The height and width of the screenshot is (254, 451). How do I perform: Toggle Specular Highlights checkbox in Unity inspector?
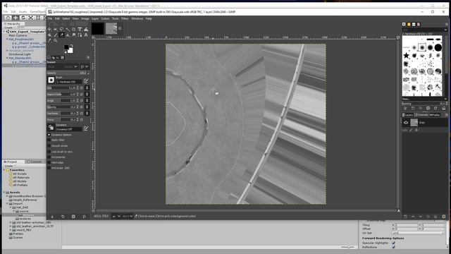pos(393,243)
